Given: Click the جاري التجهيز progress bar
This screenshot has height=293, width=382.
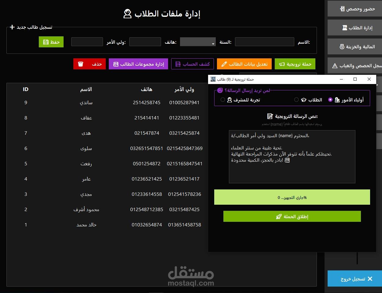Looking at the screenshot, I should (x=292, y=197).
